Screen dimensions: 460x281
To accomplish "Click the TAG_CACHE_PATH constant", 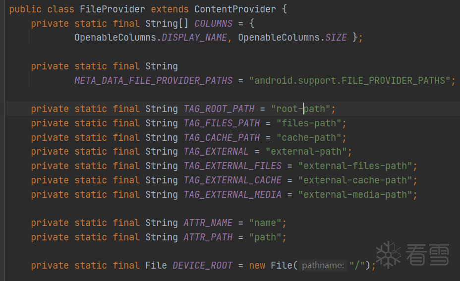I will pos(222,137).
